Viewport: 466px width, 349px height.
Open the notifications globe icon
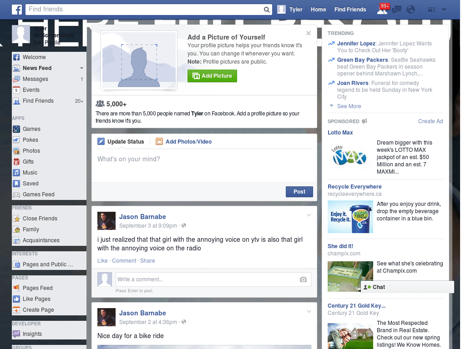pyautogui.click(x=410, y=10)
